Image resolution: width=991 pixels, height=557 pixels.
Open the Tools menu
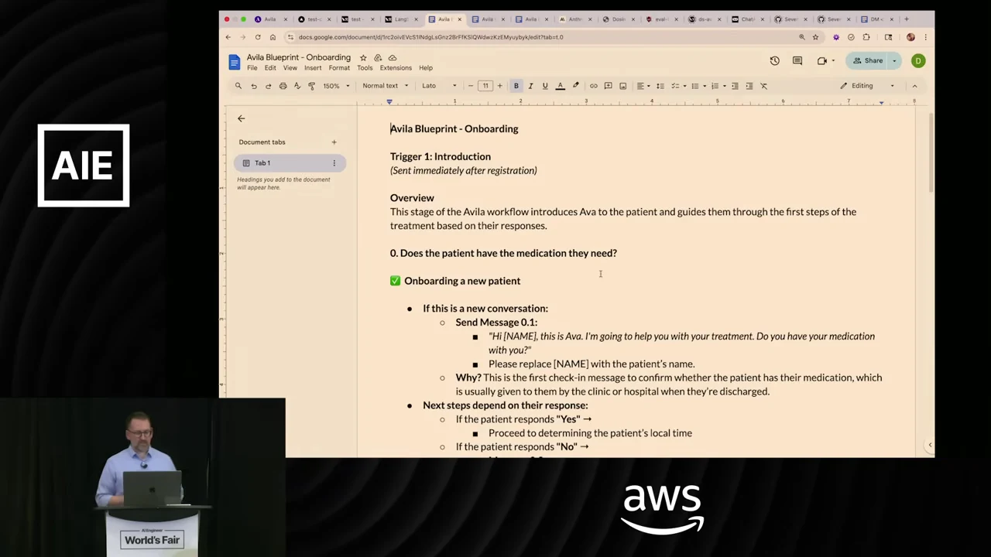pos(365,68)
